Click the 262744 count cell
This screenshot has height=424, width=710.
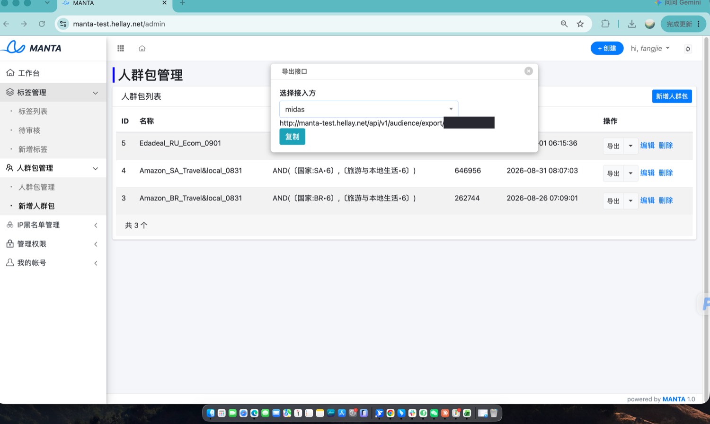467,198
